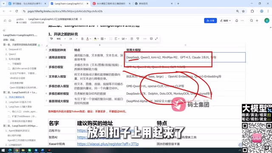Click the document search magnifier icon
272x153 pixels.
(x=251, y=20)
